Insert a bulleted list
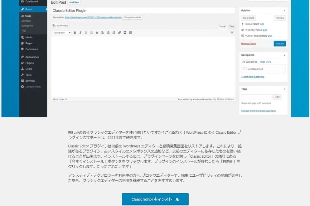This screenshot has width=310, height=206. (x=86, y=33)
